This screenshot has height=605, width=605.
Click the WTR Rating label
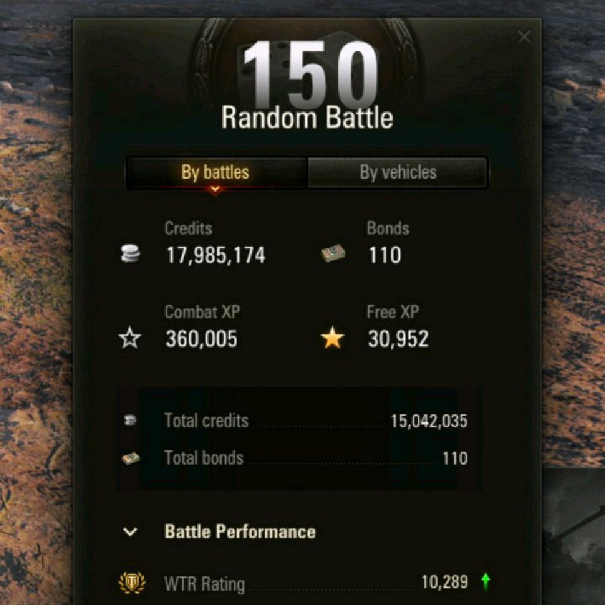click(204, 584)
